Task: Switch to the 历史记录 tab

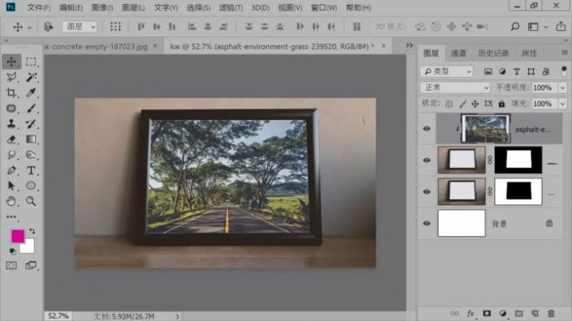Action: (x=493, y=53)
